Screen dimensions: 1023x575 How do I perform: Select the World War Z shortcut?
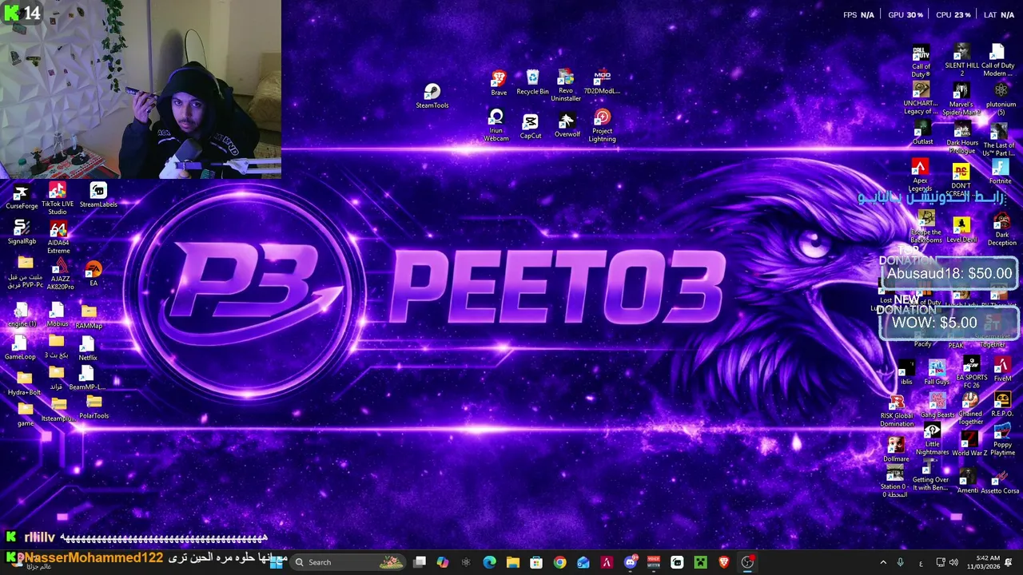click(x=969, y=444)
